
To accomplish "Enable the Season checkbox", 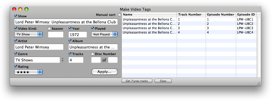I will [49, 29].
